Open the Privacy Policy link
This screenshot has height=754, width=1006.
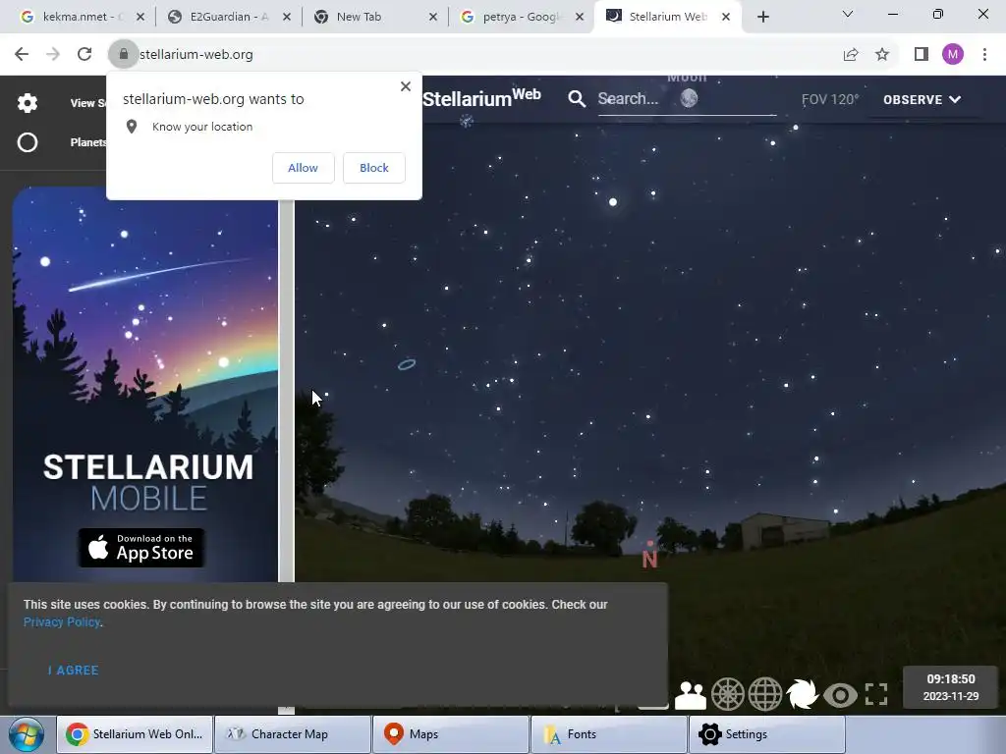click(62, 621)
